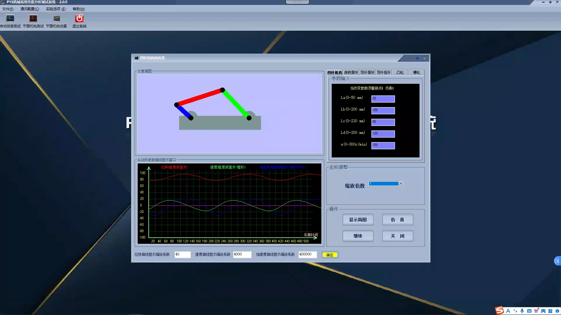Click the Ld (0-200 mm) input field
561x315 pixels.
tap(383, 134)
